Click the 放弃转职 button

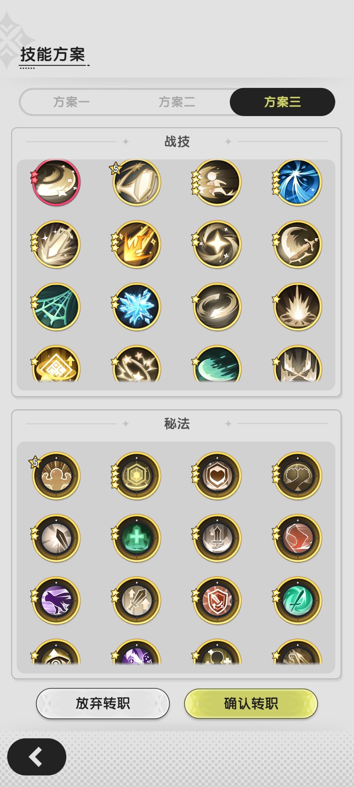[x=103, y=703]
